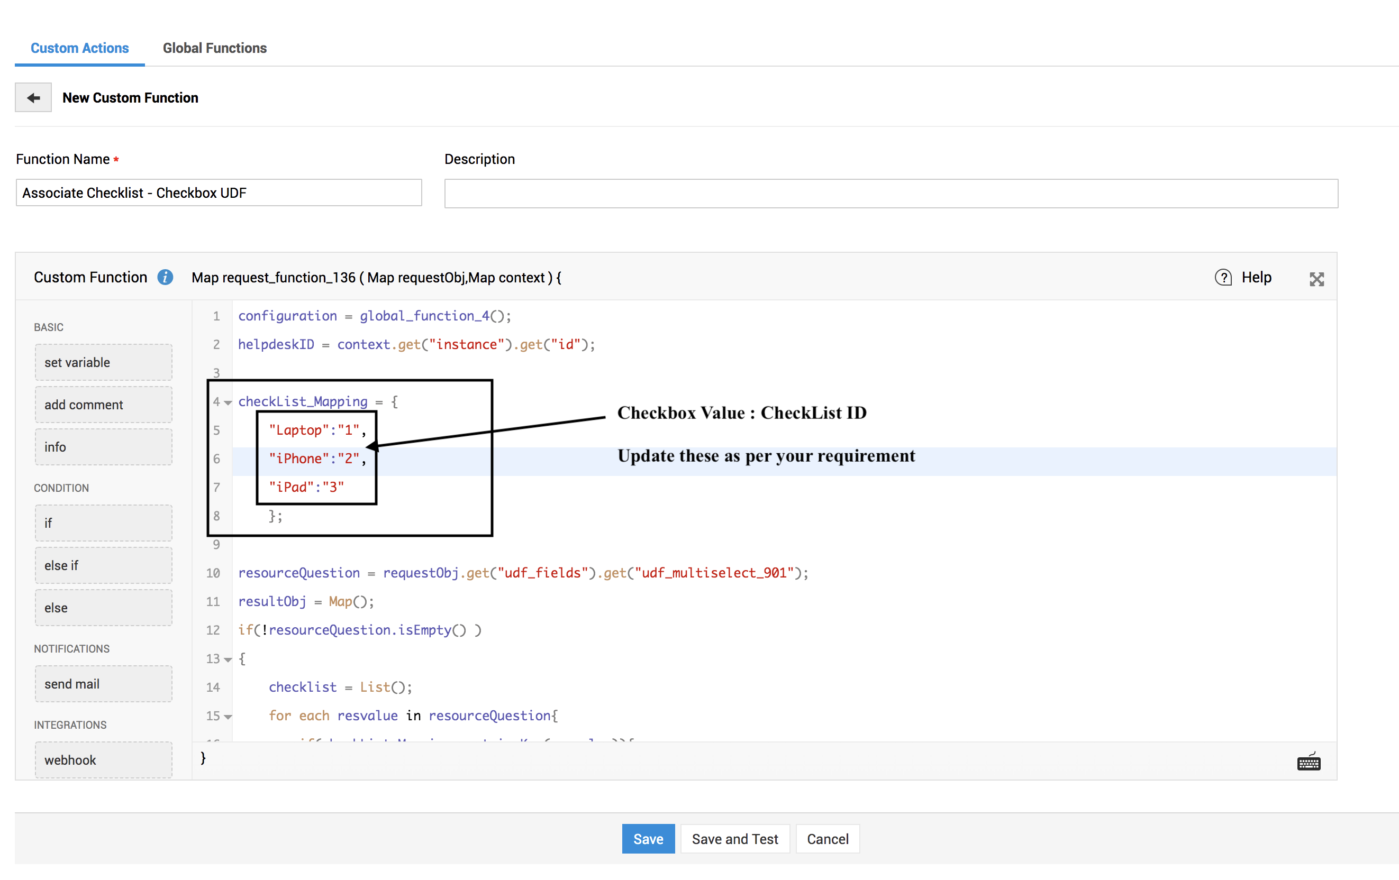Choose the webhook integration block

[103, 760]
